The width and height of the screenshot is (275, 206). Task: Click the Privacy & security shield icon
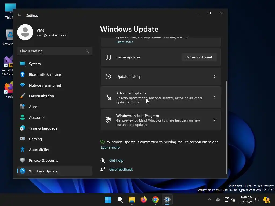pyautogui.click(x=23, y=160)
